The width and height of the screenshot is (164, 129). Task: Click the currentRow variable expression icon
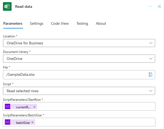click(8, 107)
